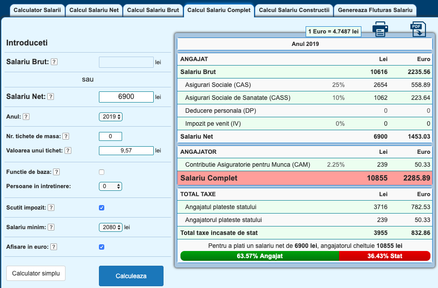Screen dimensions: 438x288
Task: Expand Persoane in intretinere dropdown
Action: (x=111, y=186)
